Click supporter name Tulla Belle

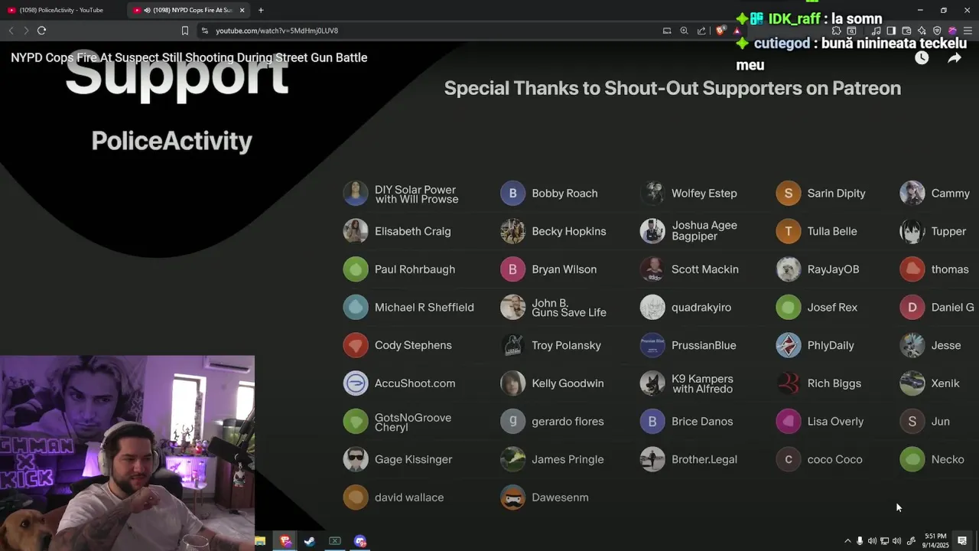click(831, 231)
